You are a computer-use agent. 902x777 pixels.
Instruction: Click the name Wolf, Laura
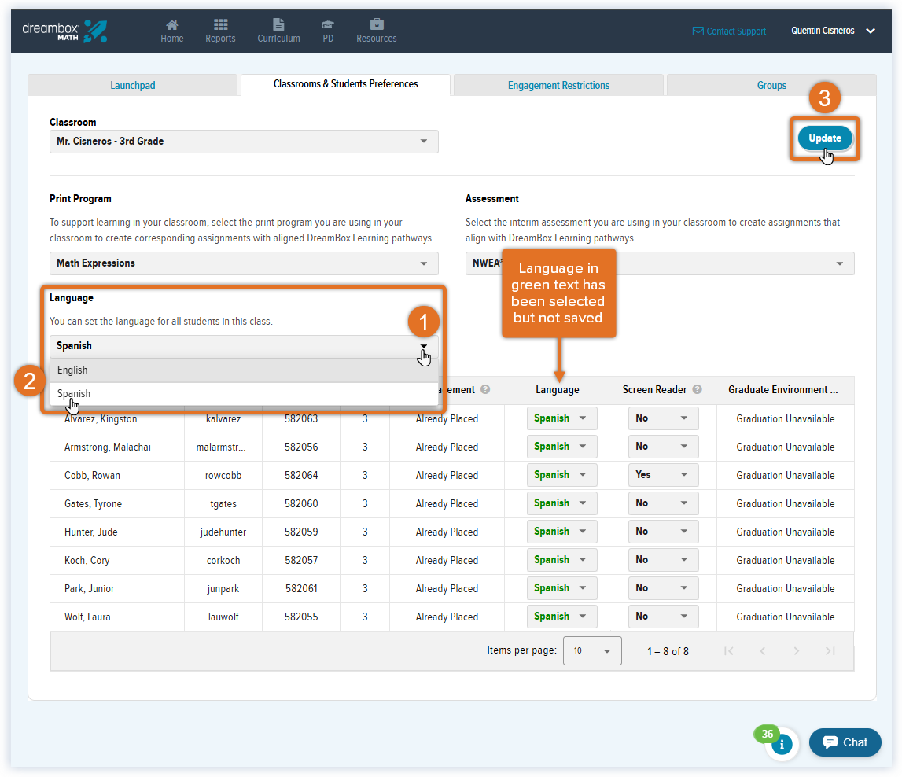click(87, 617)
